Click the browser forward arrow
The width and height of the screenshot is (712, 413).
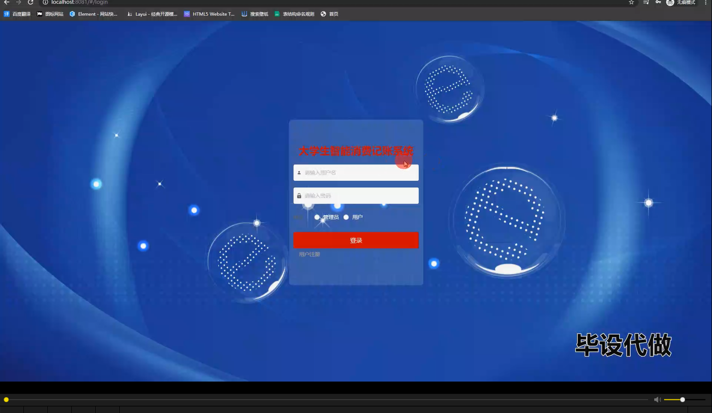tap(19, 2)
